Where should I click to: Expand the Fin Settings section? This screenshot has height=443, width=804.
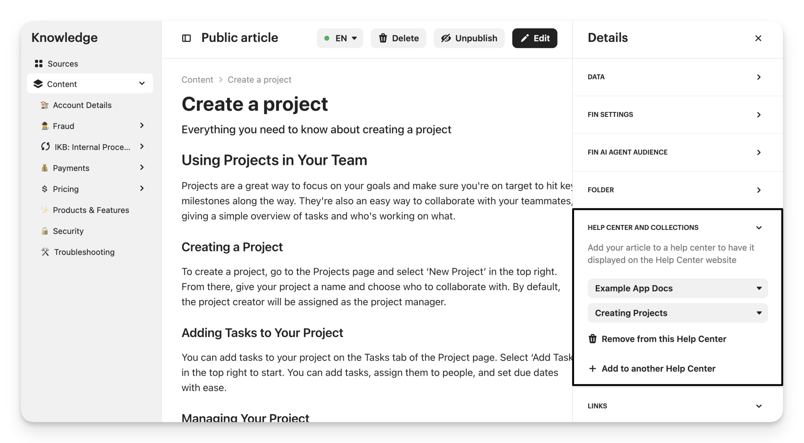[759, 115]
